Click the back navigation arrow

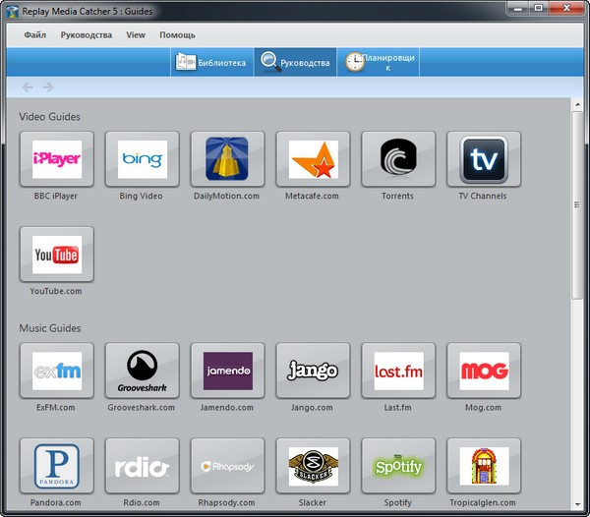[28, 87]
